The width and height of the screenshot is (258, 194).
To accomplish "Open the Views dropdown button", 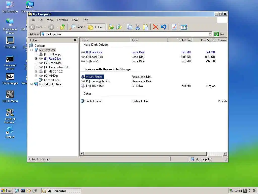I will pos(185,27).
